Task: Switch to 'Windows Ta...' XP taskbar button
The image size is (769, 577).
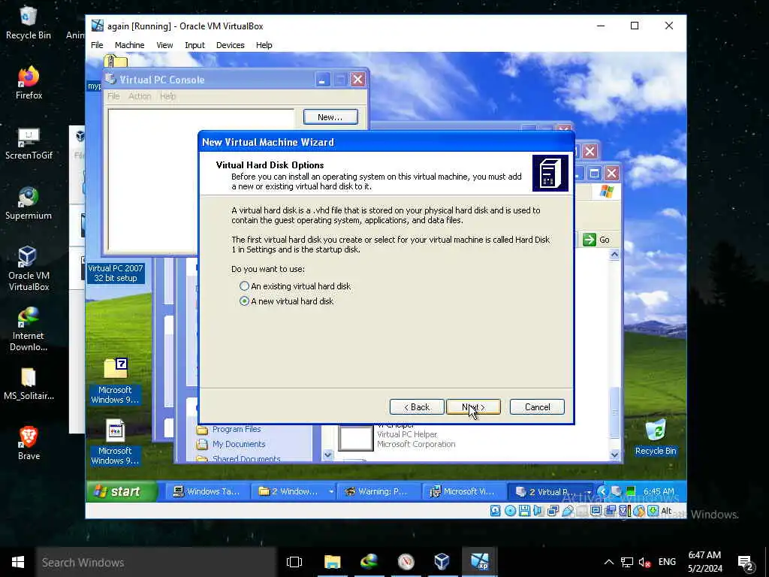Action: [207, 491]
